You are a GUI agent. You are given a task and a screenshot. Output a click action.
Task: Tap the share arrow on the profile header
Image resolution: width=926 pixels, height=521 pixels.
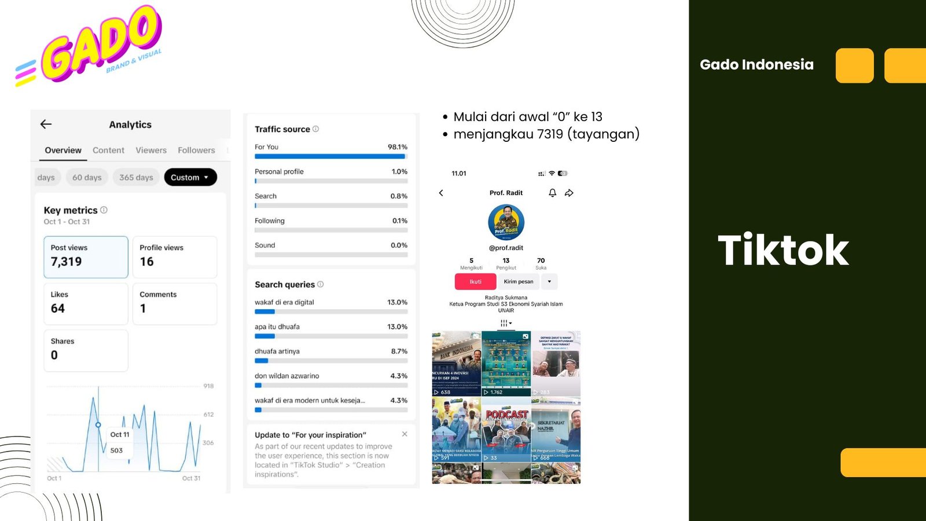[x=569, y=193]
